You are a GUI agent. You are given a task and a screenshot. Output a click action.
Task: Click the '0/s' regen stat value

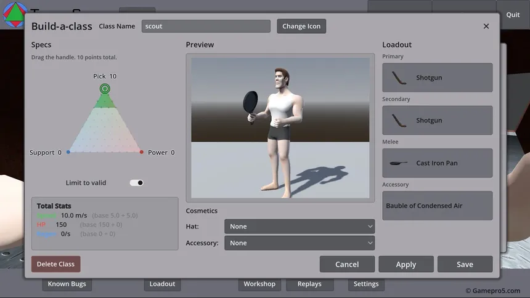(65, 234)
